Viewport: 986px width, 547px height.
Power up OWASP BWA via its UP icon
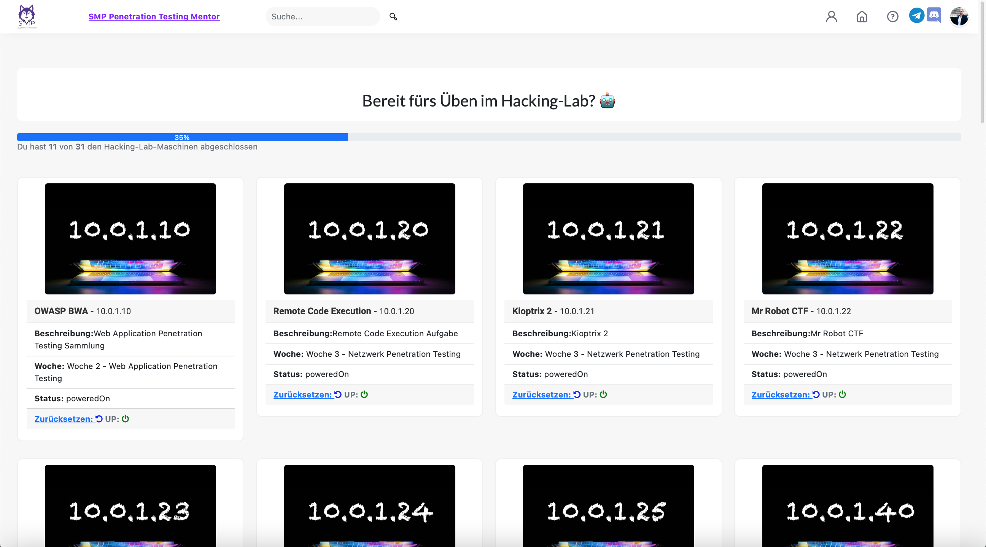click(125, 419)
